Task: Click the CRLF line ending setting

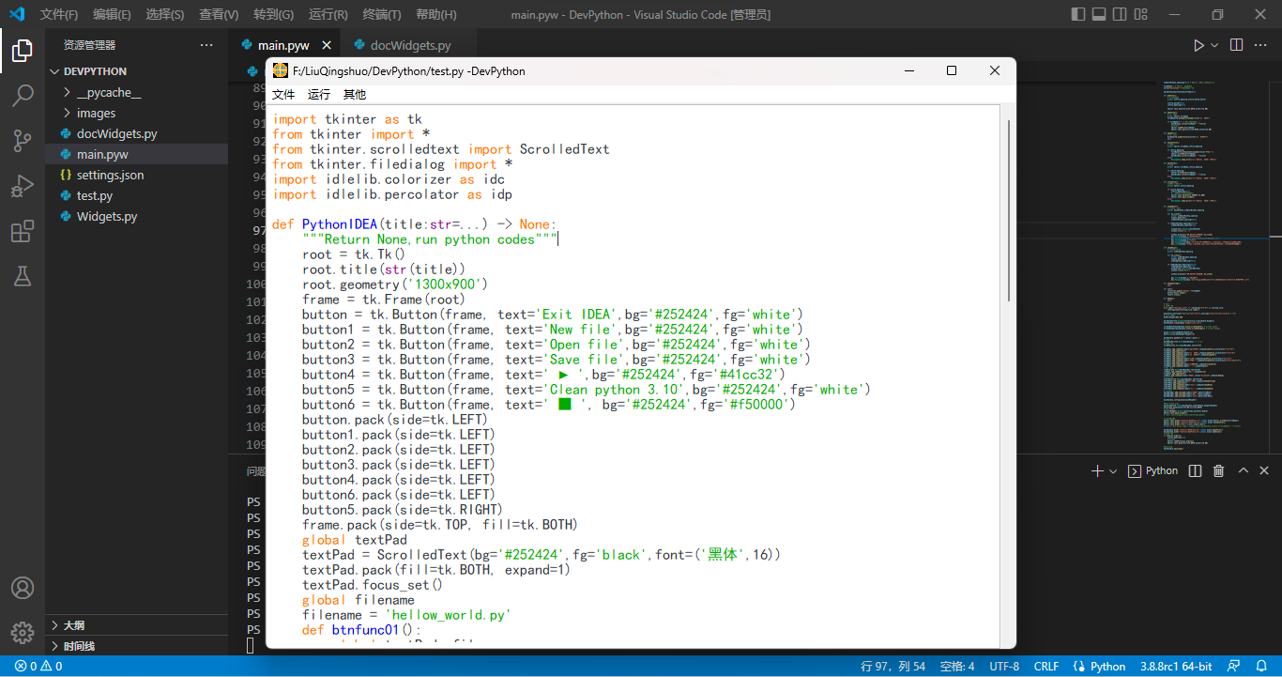Action: (x=1046, y=667)
